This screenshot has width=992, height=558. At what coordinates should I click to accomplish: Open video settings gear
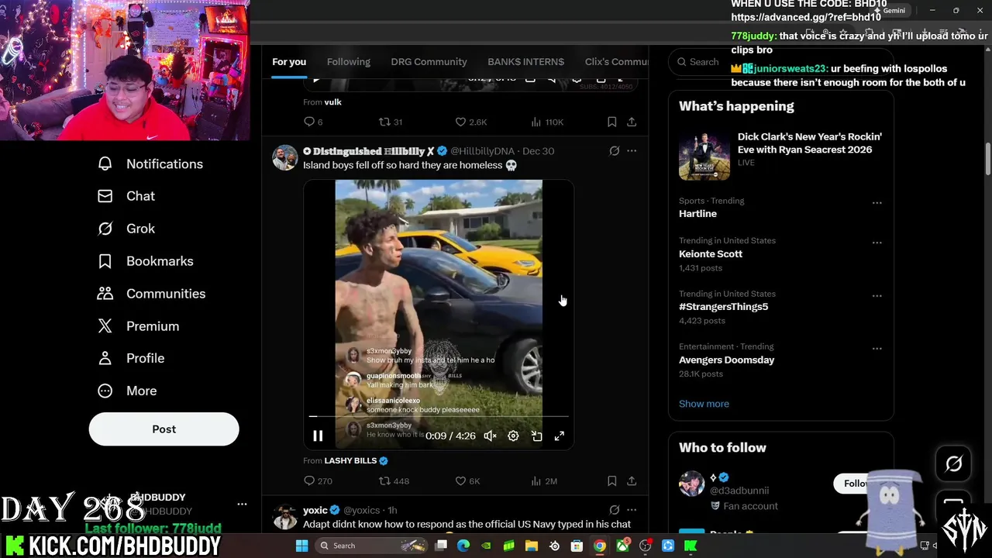click(513, 436)
